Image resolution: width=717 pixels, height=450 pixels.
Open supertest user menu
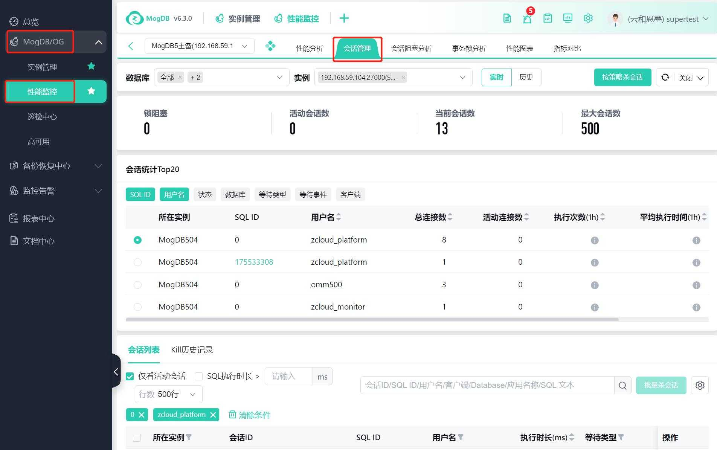click(668, 19)
